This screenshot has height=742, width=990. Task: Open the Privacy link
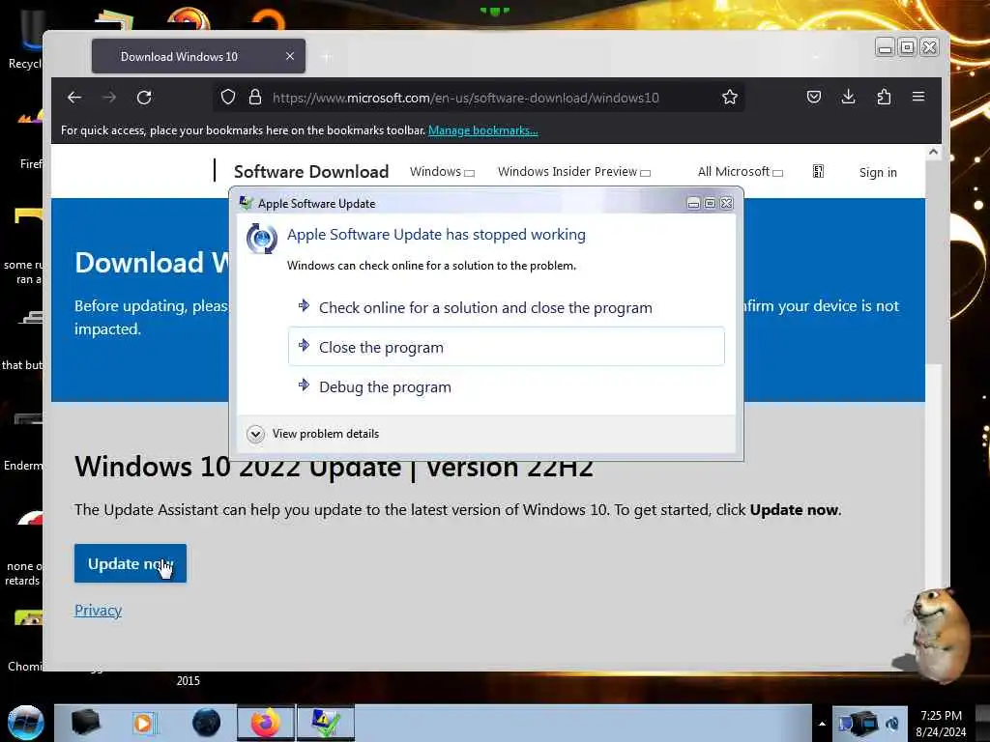(98, 611)
